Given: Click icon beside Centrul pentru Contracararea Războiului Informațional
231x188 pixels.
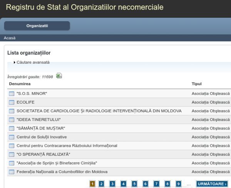Looking at the screenshot, I should (12, 146).
